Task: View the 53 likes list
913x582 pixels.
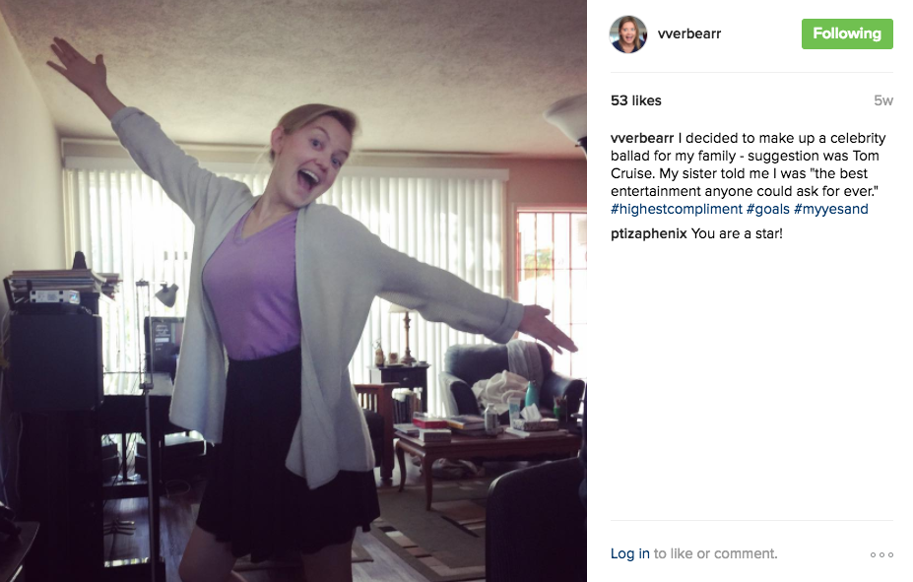Action: click(636, 100)
